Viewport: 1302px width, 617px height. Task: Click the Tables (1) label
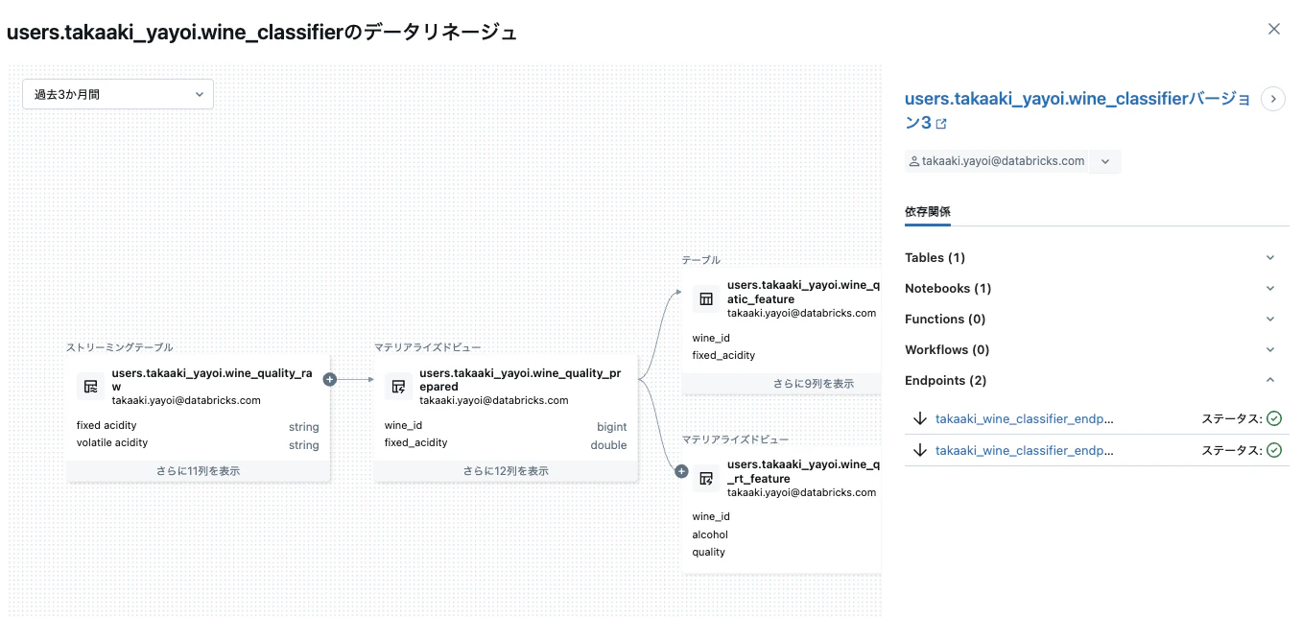(x=935, y=257)
